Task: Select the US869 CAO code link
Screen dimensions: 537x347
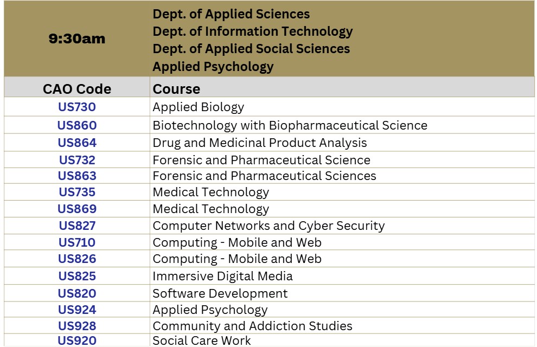Action: point(77,209)
